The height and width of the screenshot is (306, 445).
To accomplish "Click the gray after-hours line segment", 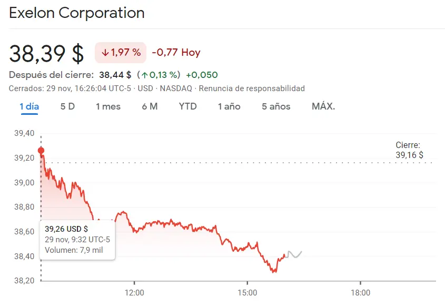I will tap(295, 254).
